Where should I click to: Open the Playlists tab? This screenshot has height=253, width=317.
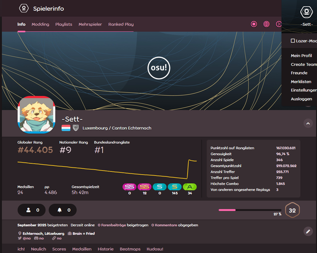(x=64, y=24)
